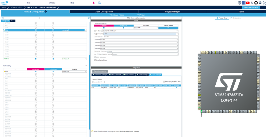Click the Search Signals input field
The height and width of the screenshot is (137, 266).
[99, 82]
